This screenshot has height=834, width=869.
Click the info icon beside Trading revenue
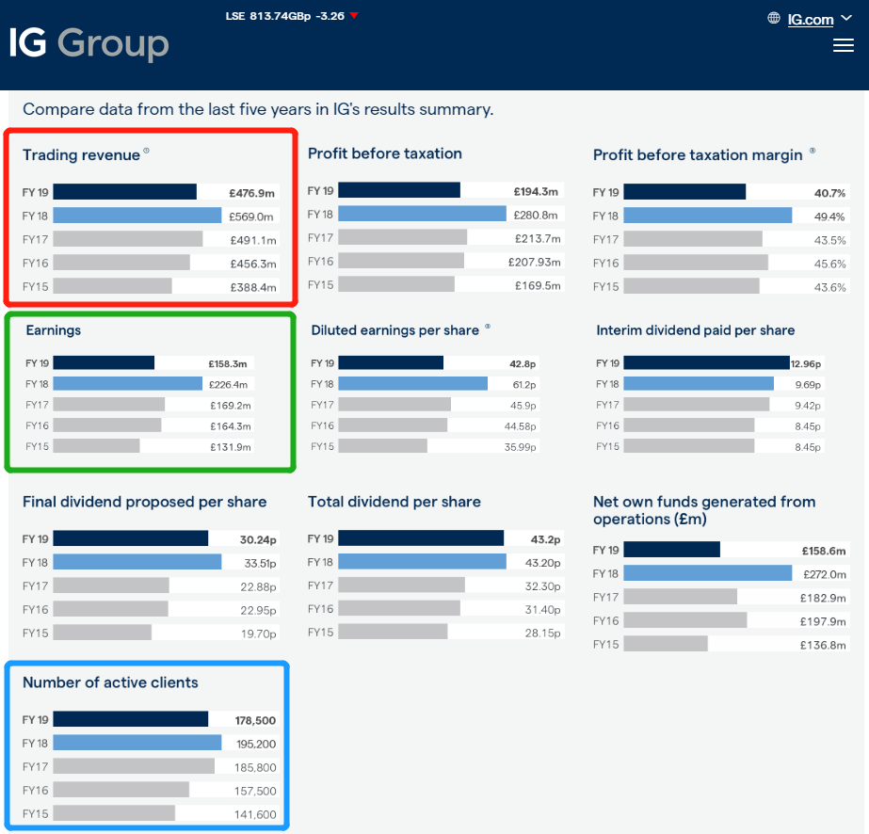146,151
